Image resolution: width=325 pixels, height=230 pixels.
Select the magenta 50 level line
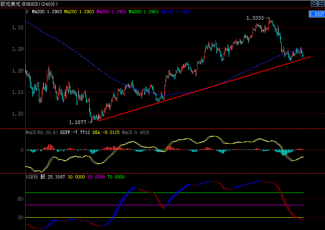tap(165, 205)
